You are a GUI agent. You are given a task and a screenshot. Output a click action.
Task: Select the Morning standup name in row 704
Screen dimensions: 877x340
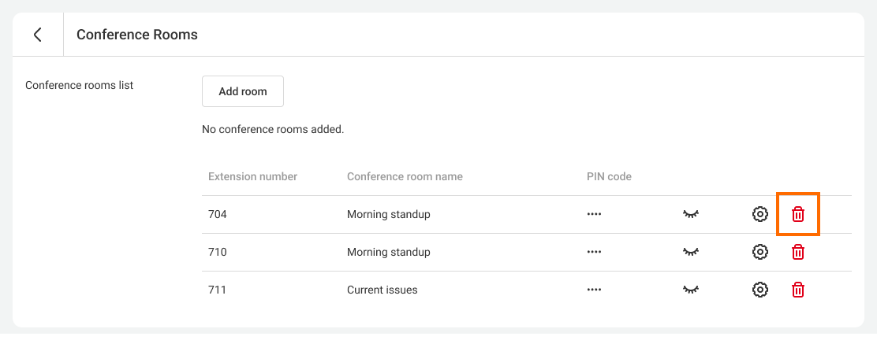389,214
